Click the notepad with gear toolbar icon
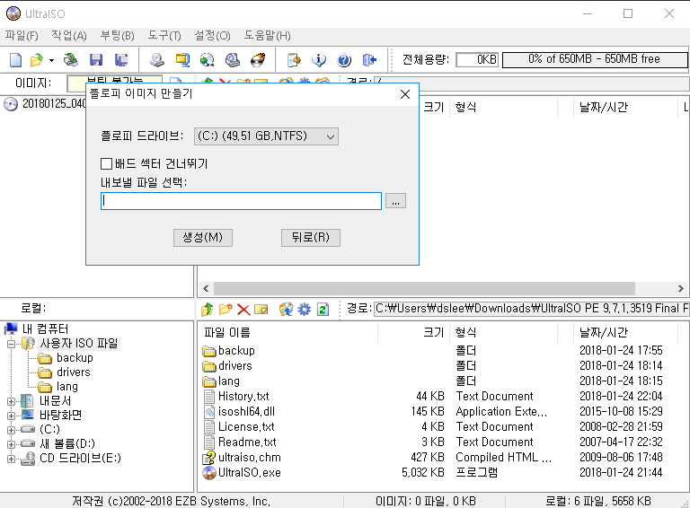The width and height of the screenshot is (690, 508). tap(294, 60)
